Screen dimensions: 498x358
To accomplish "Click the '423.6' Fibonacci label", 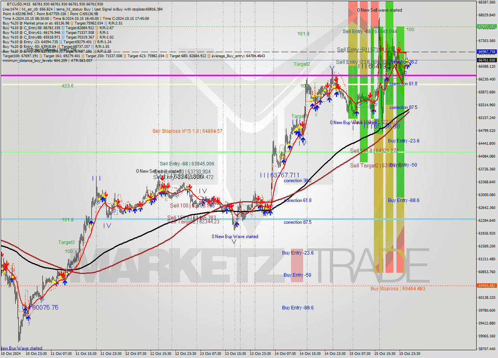I will coord(67,86).
